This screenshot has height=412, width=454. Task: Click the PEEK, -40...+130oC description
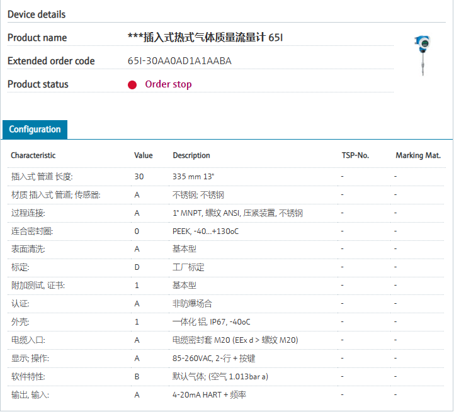[206, 231]
